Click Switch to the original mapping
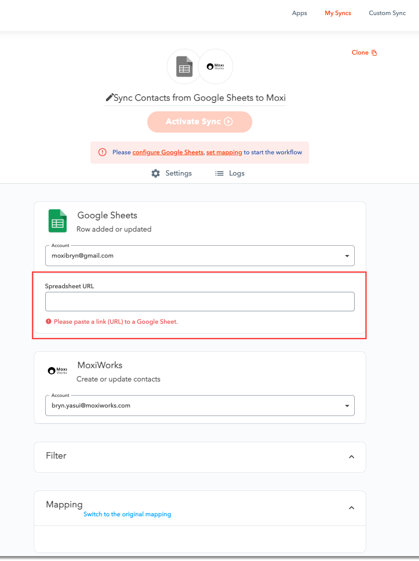 point(127,514)
